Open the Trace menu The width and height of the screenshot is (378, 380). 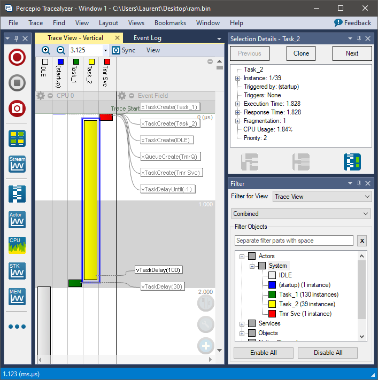click(x=36, y=23)
